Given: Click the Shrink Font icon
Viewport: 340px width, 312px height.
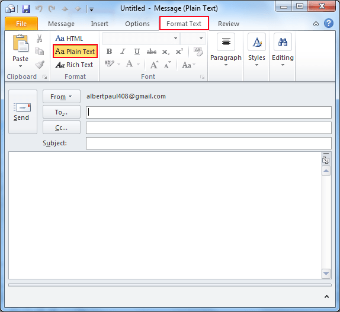Looking at the screenshot, I should pos(168,65).
